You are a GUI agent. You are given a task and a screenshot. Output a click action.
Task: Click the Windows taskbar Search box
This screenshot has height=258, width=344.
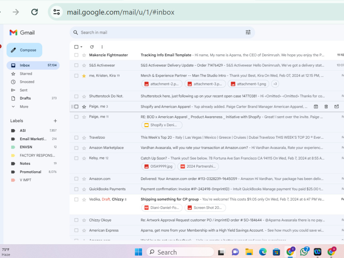(180, 252)
